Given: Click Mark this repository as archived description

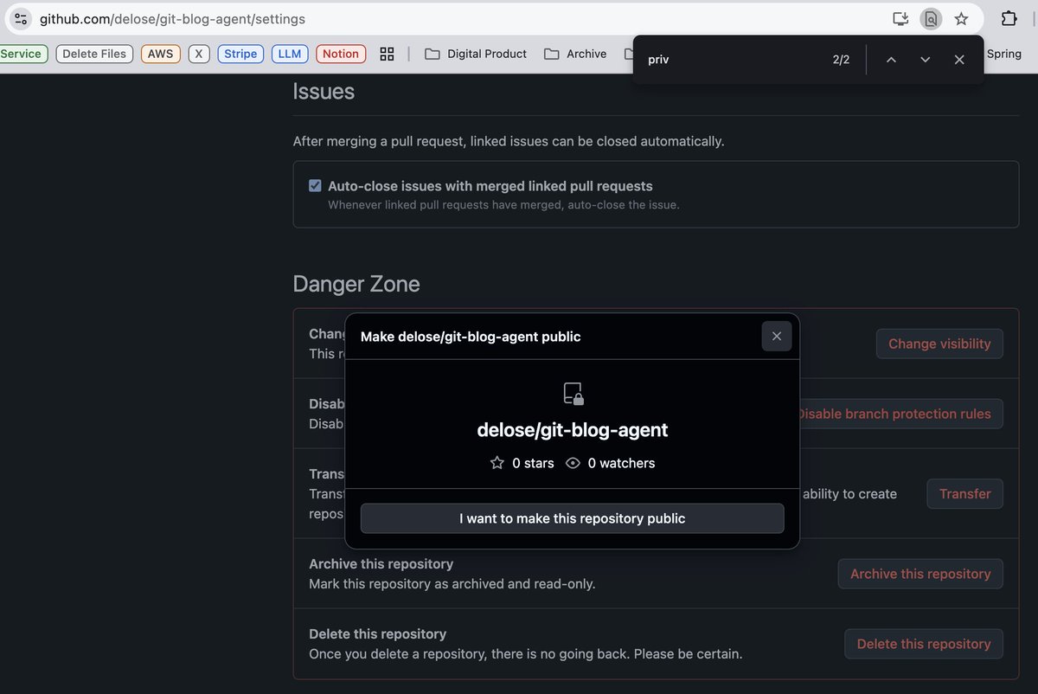Looking at the screenshot, I should click(x=452, y=584).
